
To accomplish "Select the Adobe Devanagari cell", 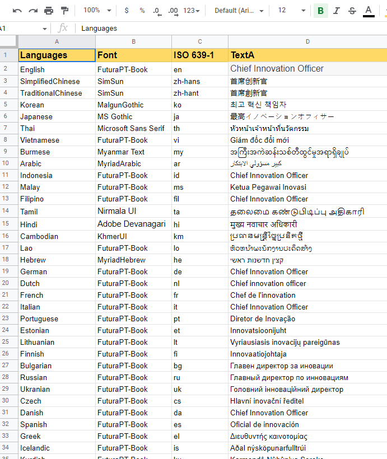I will (134, 224).
